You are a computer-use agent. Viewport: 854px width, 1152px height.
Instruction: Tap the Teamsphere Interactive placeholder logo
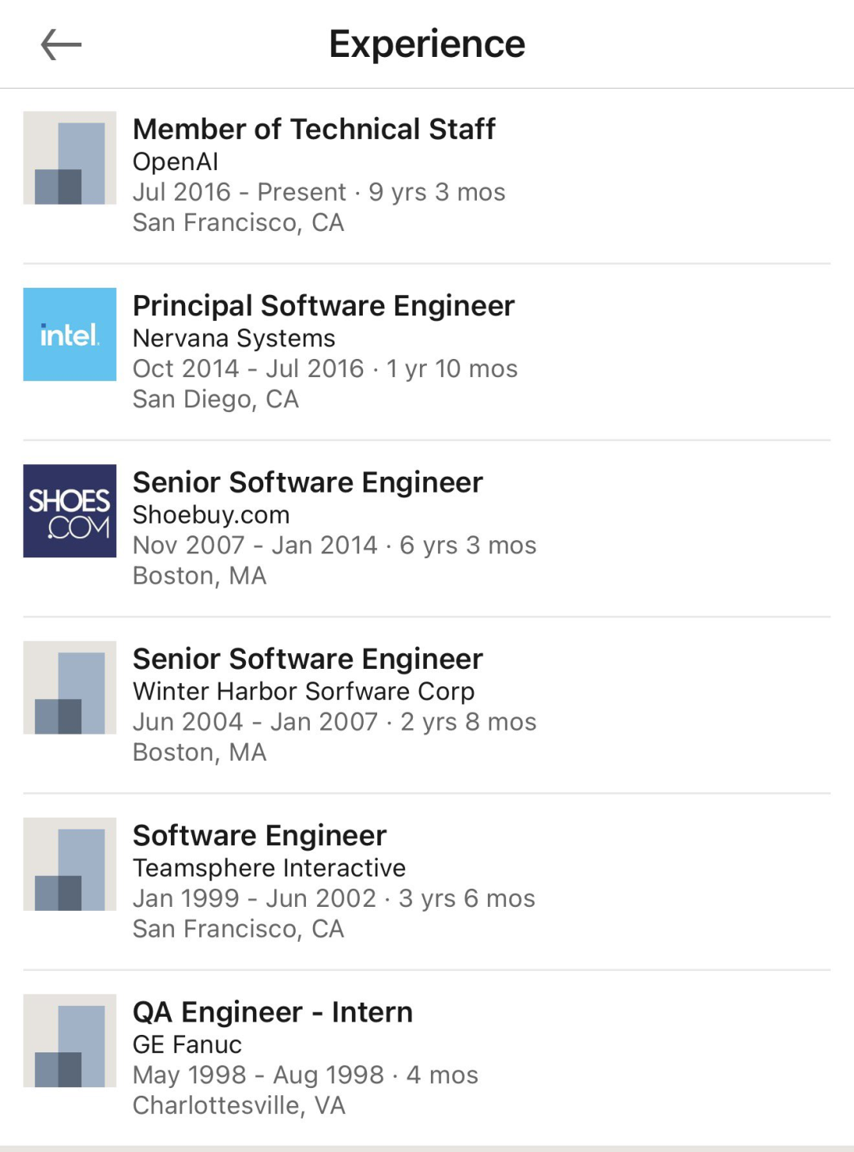pos(70,863)
